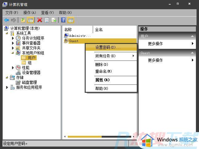
Task: Click the 系统工具 tools icon
Action: 12,33
